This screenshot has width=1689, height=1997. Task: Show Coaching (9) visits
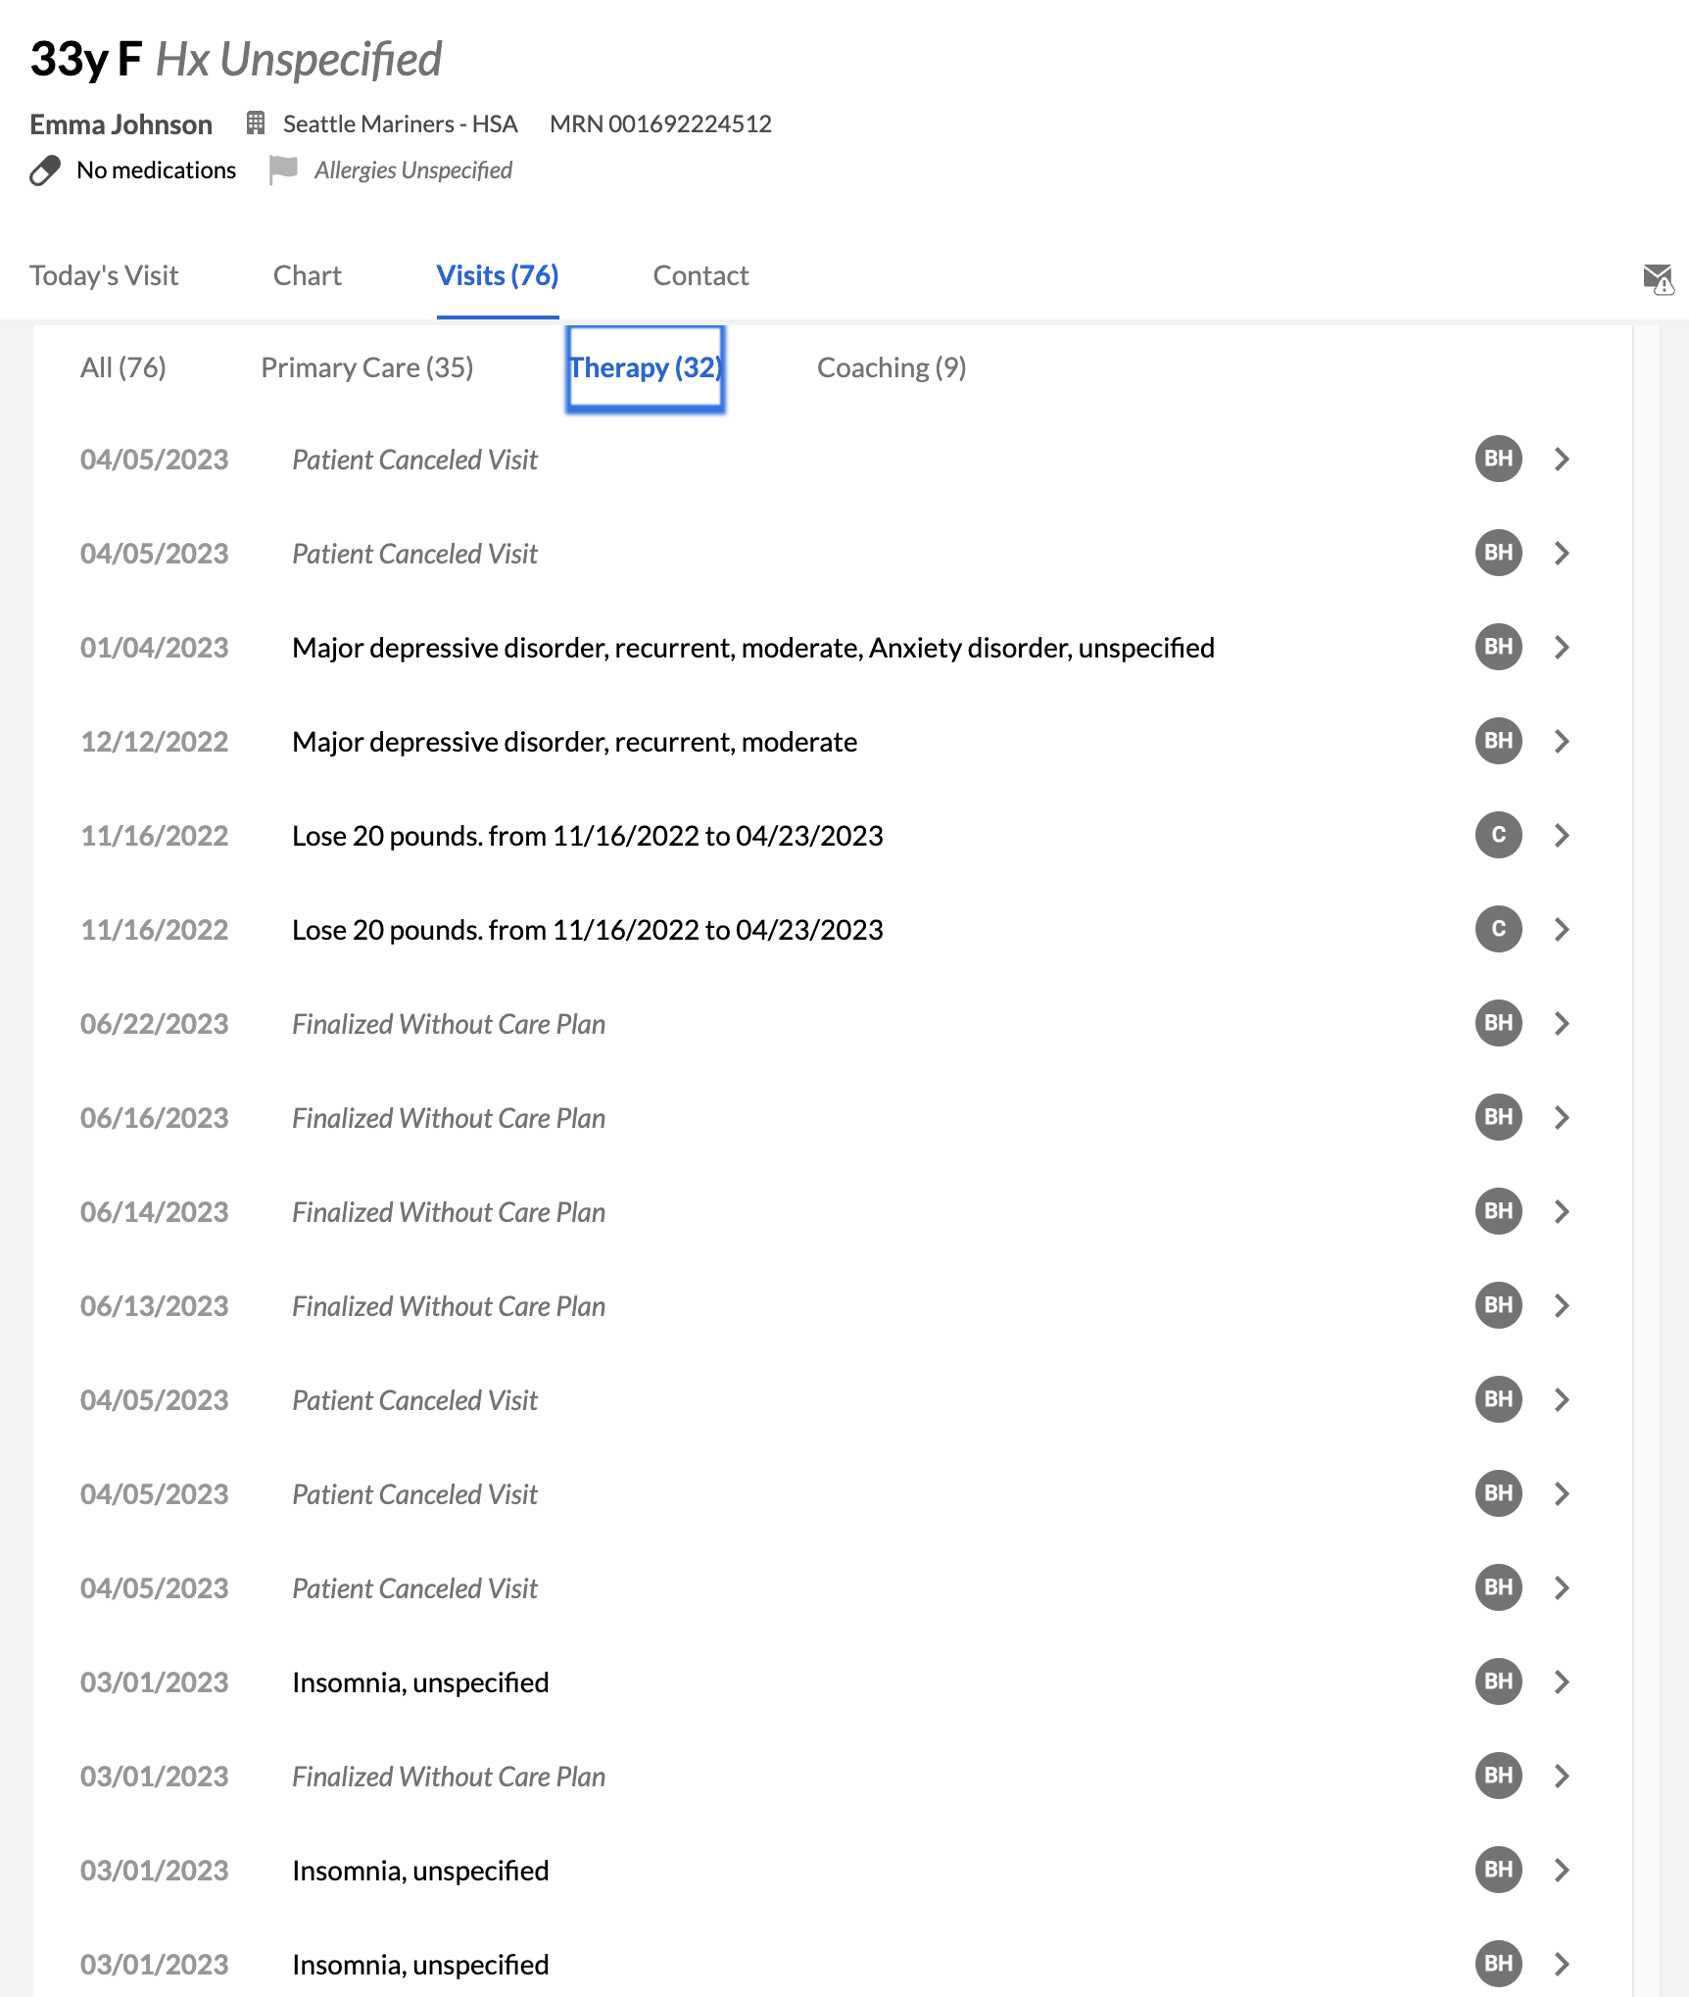pos(891,367)
